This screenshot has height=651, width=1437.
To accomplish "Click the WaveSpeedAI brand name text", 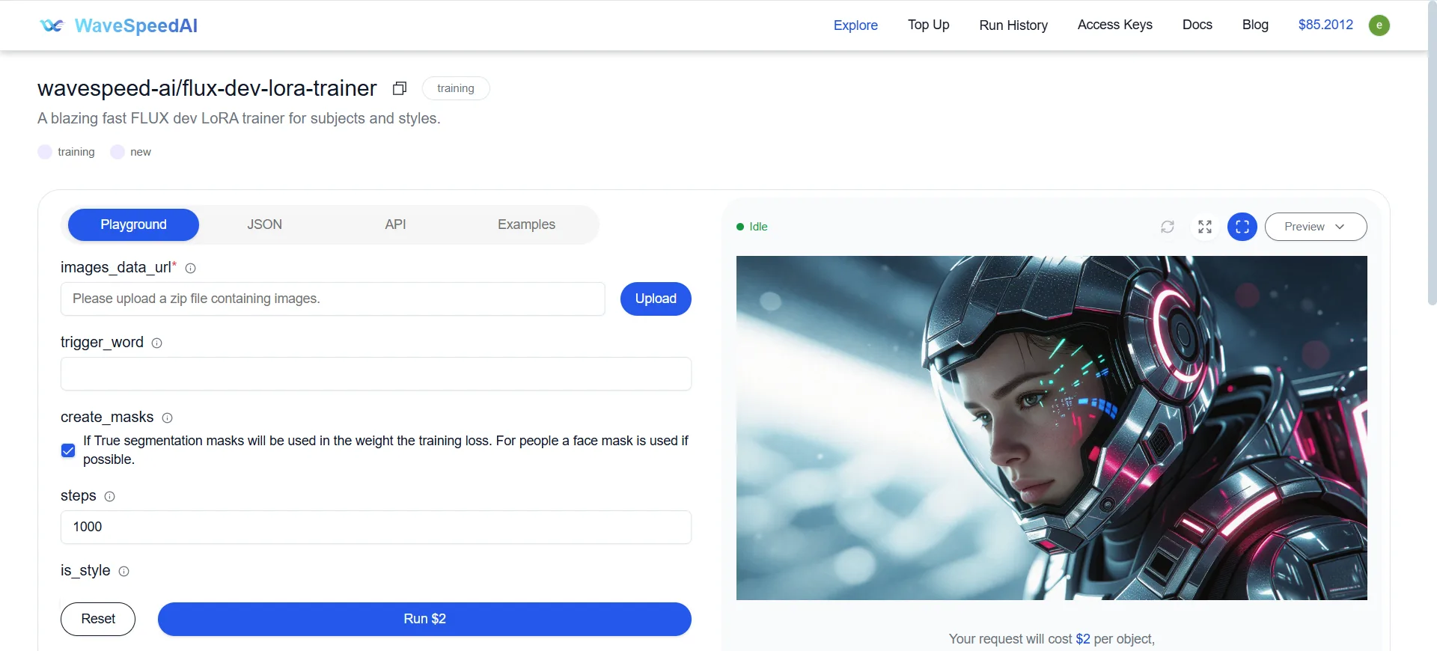I will point(136,25).
